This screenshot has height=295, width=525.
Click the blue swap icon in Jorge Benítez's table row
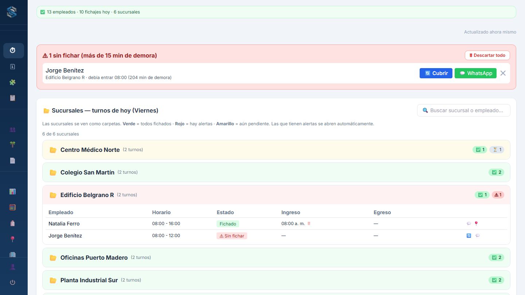click(x=469, y=236)
